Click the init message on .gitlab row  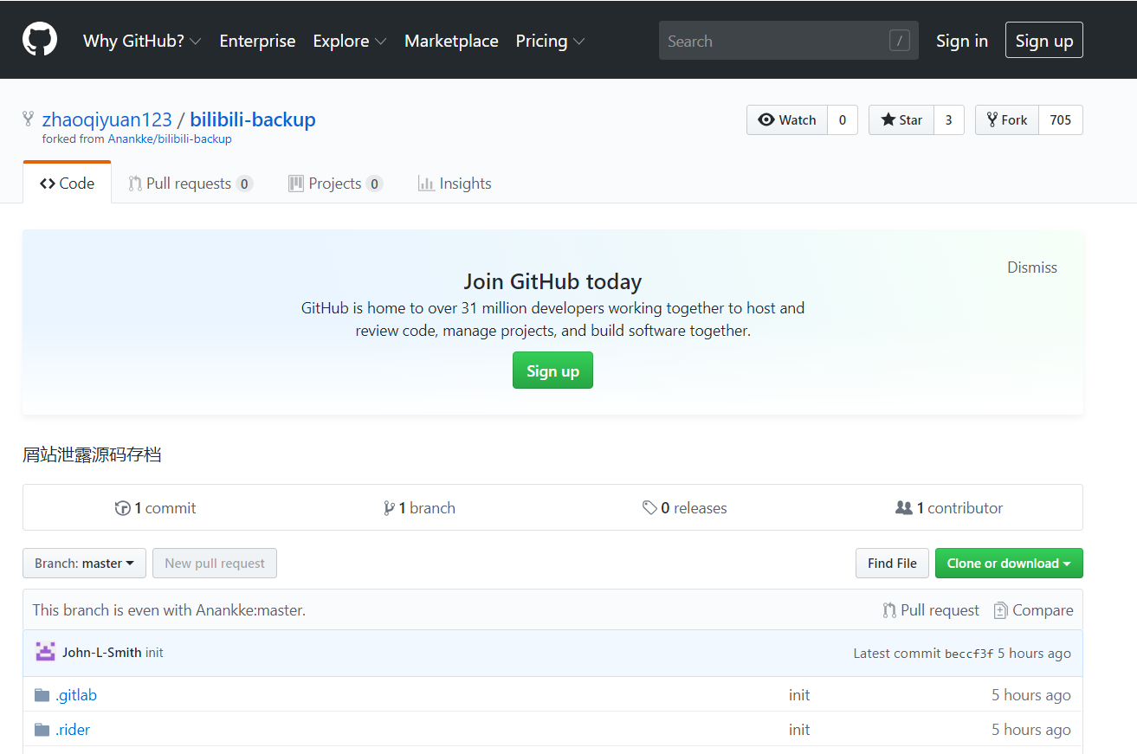pos(799,695)
